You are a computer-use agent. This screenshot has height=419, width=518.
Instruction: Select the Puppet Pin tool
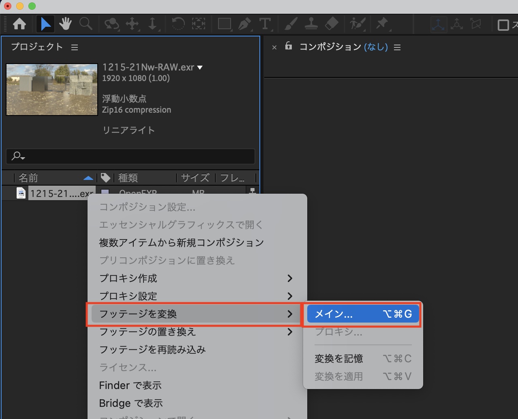(382, 24)
